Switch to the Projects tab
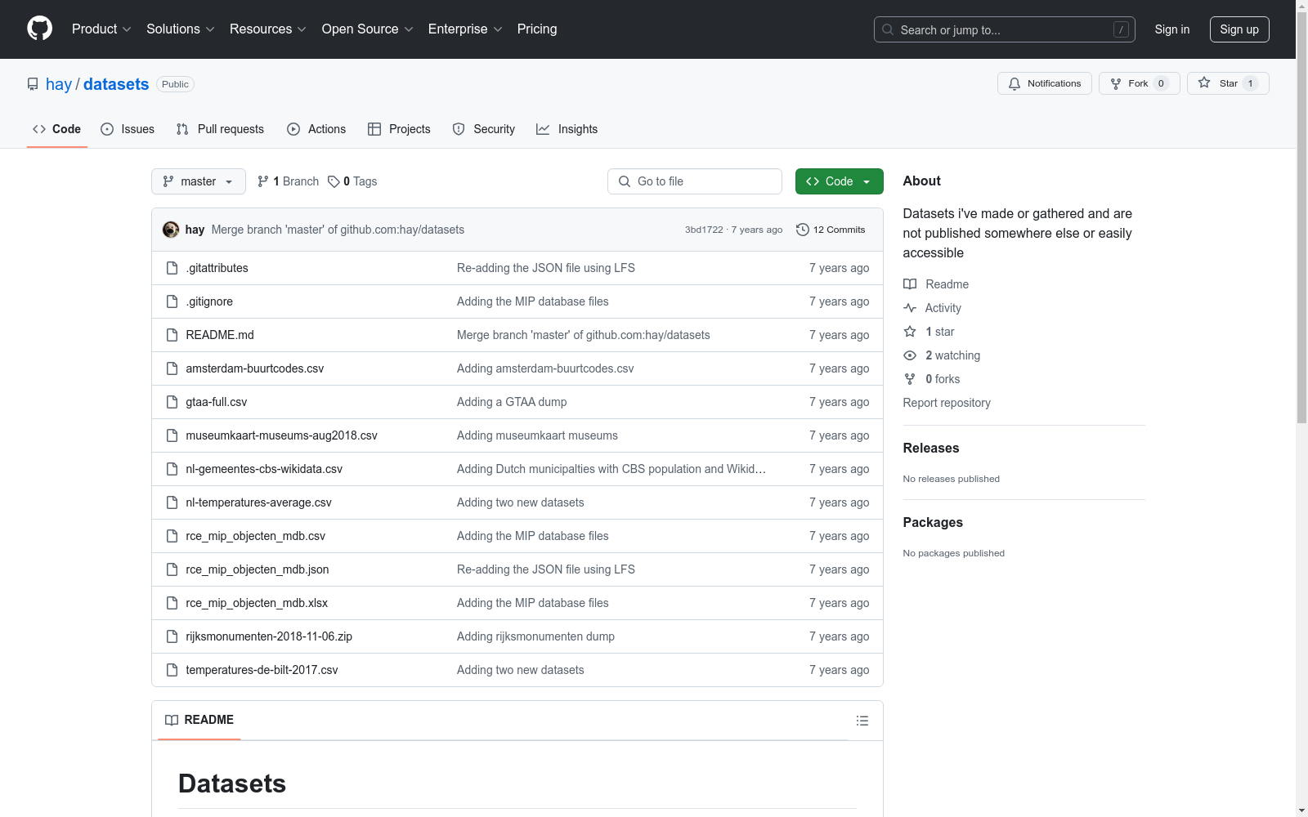Viewport: 1308px width, 817px height. coord(399,129)
